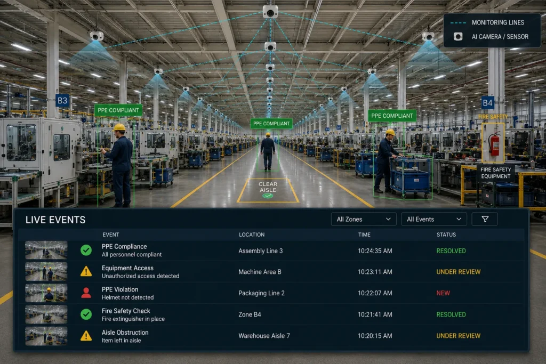Click PPE Compliant tag above right worker
Viewport: 546px width, 364px height.
click(392, 116)
